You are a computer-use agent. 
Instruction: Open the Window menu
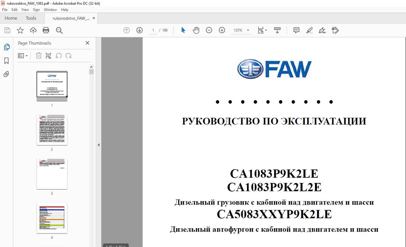coord(50,10)
